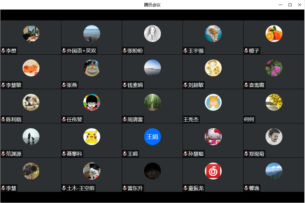Select the bamboo forest avatar of 周清雷

[152, 102]
